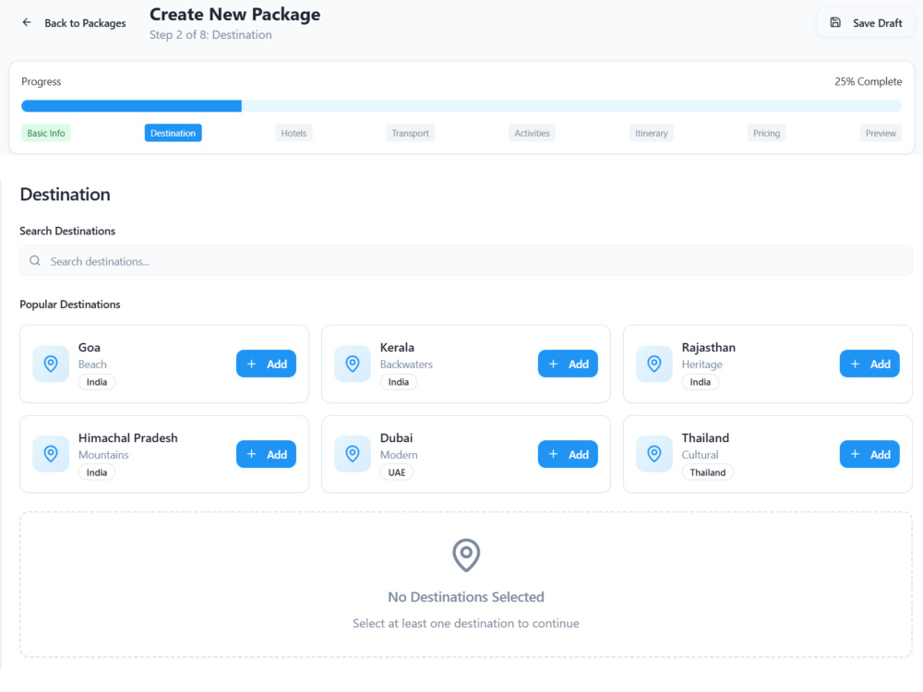Screen dimensions: 923x692
Task: Click the Kerala location pin icon
Action: coord(352,364)
